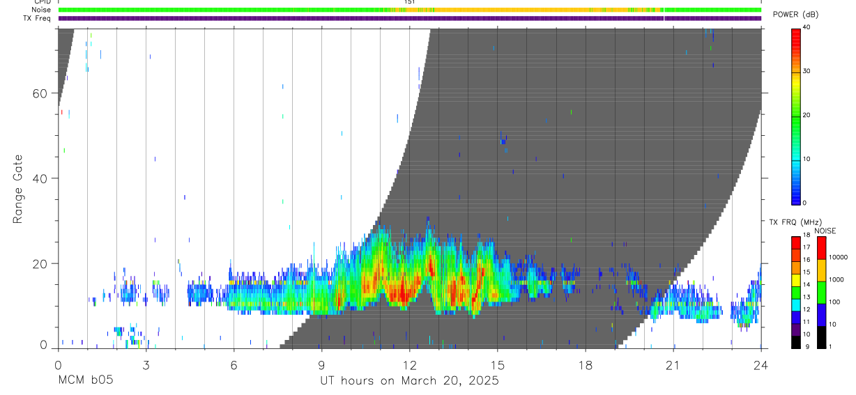Click the TX Freq row label at top left
The image size is (856, 395).
38,18
